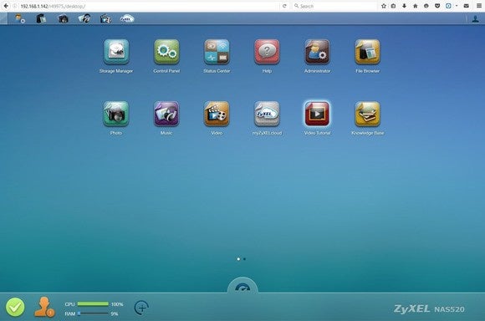
Task: Click Video shortcut in top bar
Action: tap(105, 18)
